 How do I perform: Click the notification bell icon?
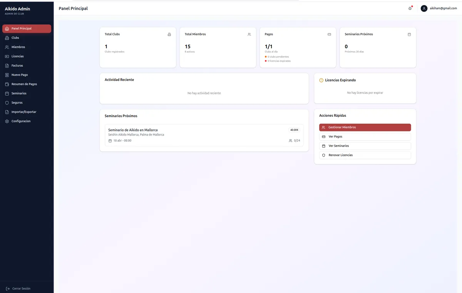point(410,8)
